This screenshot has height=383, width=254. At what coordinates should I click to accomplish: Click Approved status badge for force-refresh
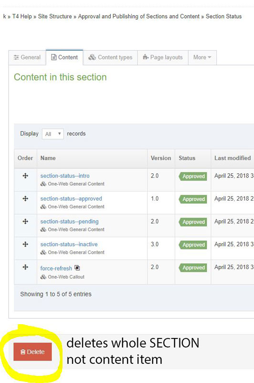tap(193, 268)
